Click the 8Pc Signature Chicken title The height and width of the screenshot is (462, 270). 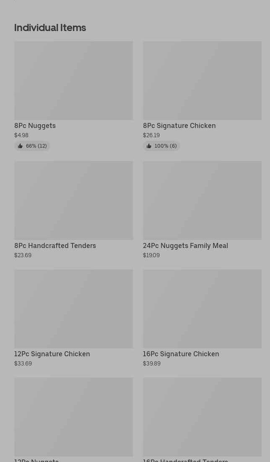pyautogui.click(x=179, y=125)
